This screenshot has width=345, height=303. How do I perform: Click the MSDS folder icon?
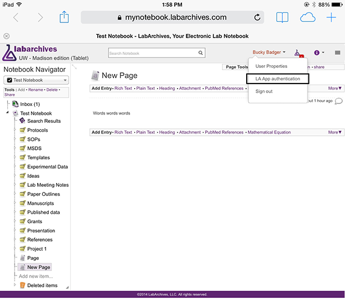22,148
